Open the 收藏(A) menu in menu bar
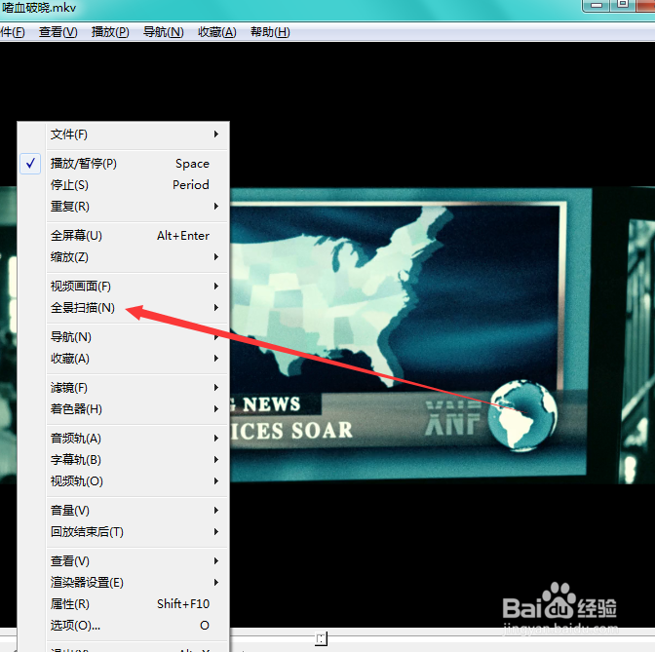Image resolution: width=655 pixels, height=652 pixels. [216, 32]
